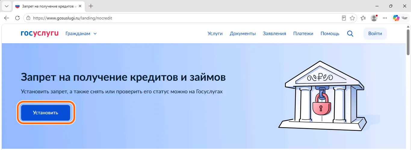The height and width of the screenshot is (150, 411).
Task: Open the Copilot "Чат" button
Action: click(x=400, y=18)
